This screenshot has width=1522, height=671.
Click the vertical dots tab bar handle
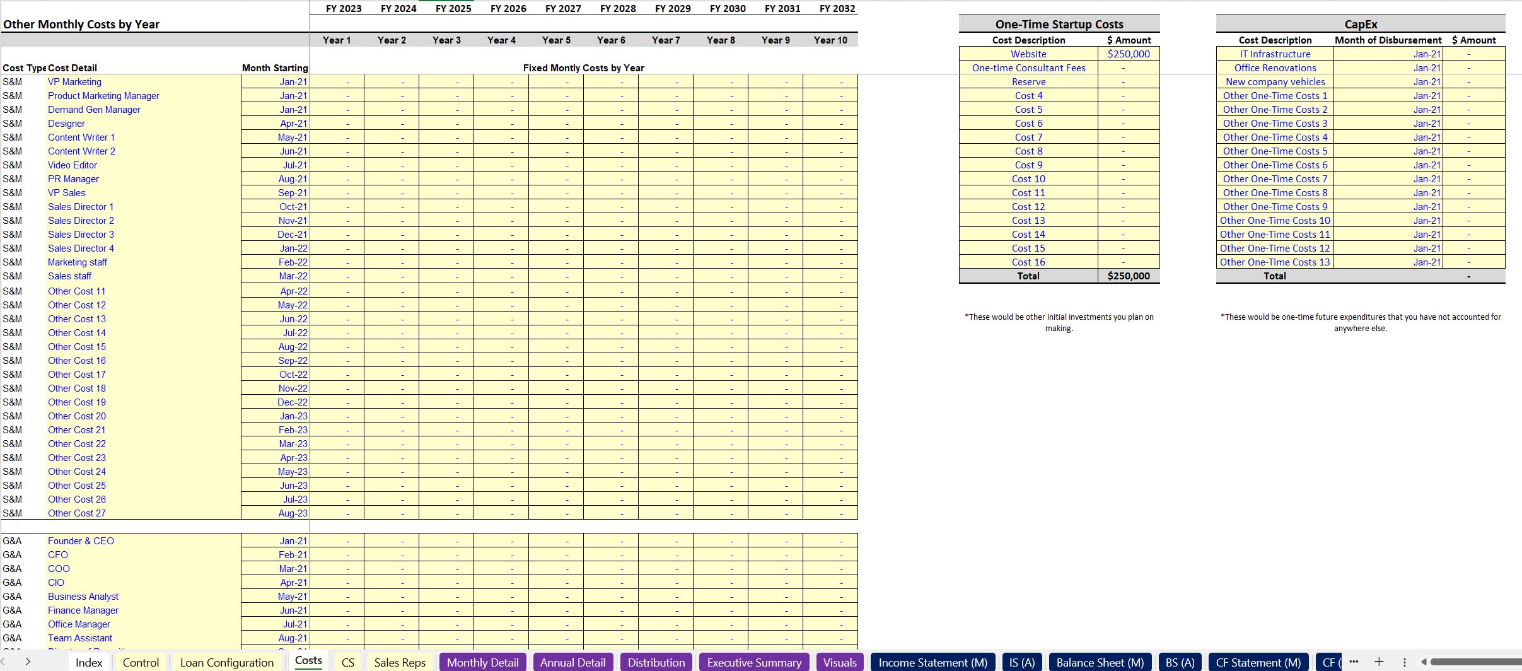1404,662
